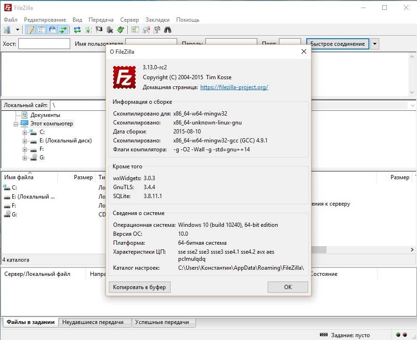Toggle the message log display icon

(31, 30)
